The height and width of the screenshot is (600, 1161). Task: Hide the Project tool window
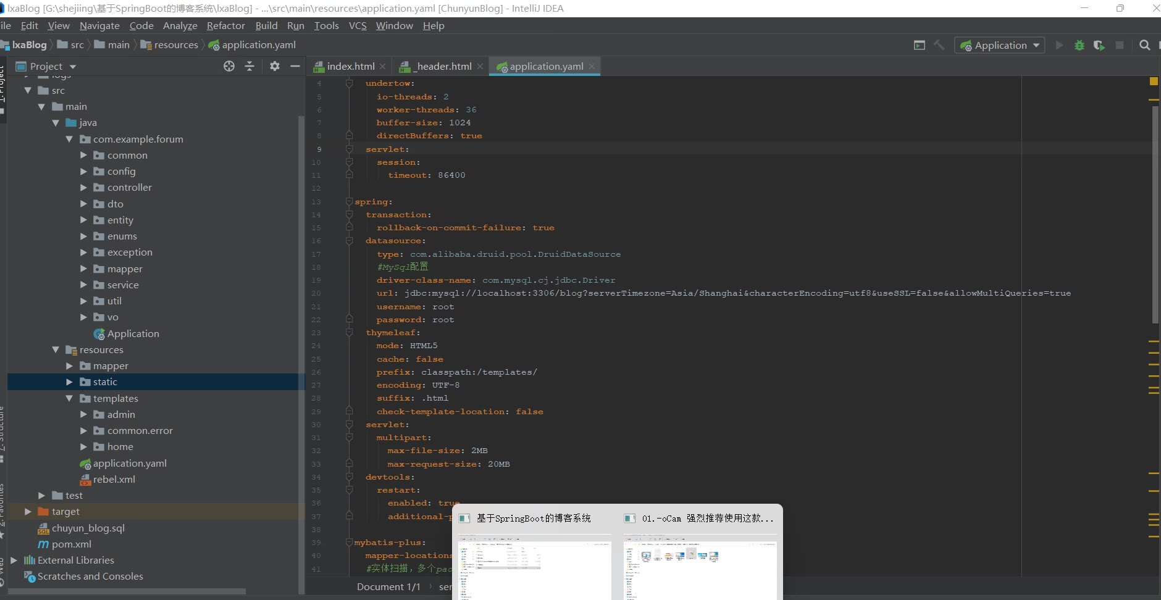click(x=295, y=66)
